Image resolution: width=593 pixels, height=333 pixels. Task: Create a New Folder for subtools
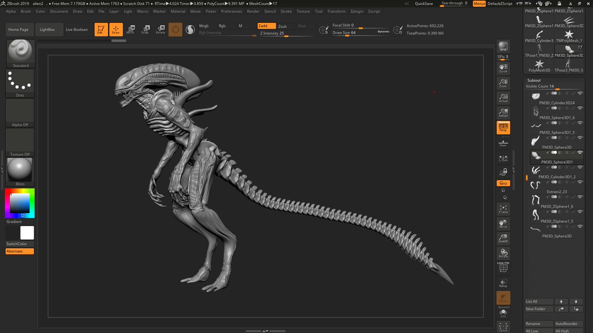click(539, 309)
